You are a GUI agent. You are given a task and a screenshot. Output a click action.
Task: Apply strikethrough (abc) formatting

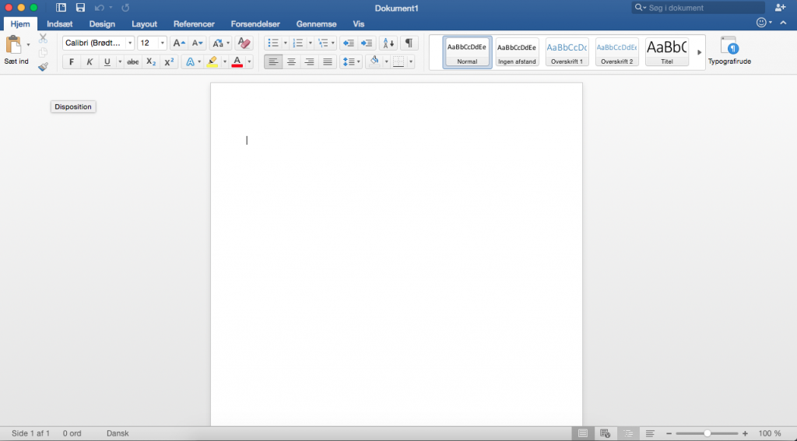click(132, 62)
